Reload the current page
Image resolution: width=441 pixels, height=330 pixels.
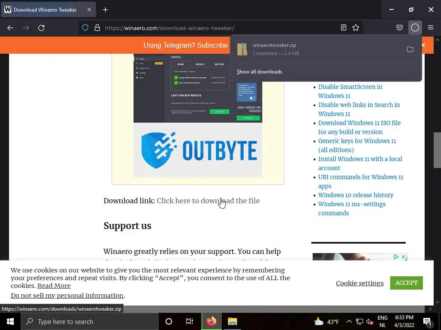pyautogui.click(x=41, y=28)
